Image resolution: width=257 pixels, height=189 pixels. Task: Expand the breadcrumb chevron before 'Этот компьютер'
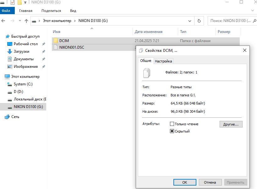click(x=39, y=21)
